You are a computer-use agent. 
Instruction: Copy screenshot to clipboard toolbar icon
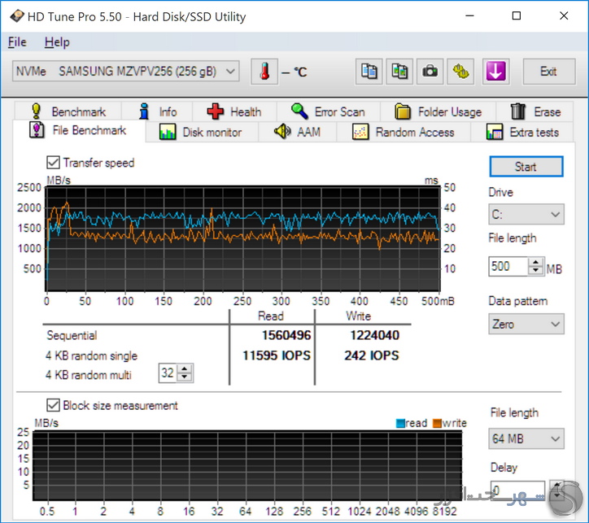tap(399, 72)
